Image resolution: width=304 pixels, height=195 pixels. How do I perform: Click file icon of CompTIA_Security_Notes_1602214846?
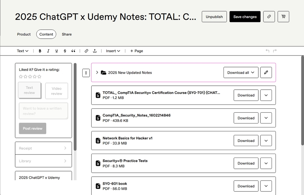coord(98,118)
